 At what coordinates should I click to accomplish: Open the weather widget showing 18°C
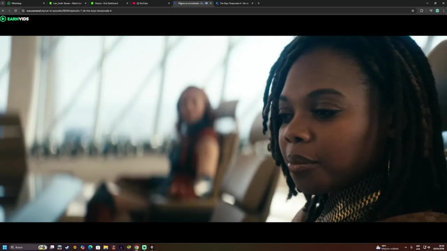click(387, 247)
